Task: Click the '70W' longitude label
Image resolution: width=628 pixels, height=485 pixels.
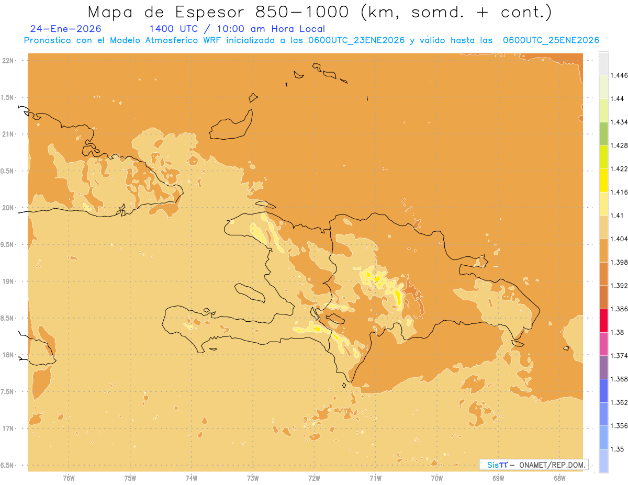Action: click(437, 478)
